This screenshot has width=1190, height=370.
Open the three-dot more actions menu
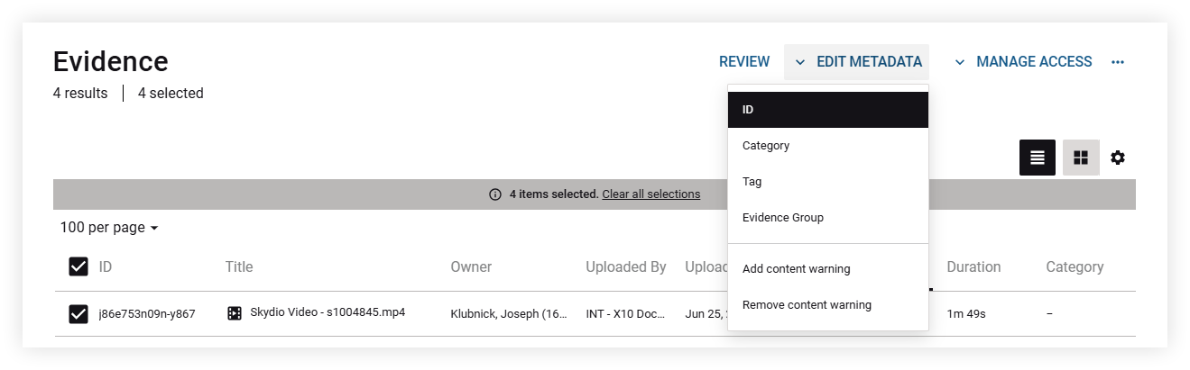pos(1118,62)
